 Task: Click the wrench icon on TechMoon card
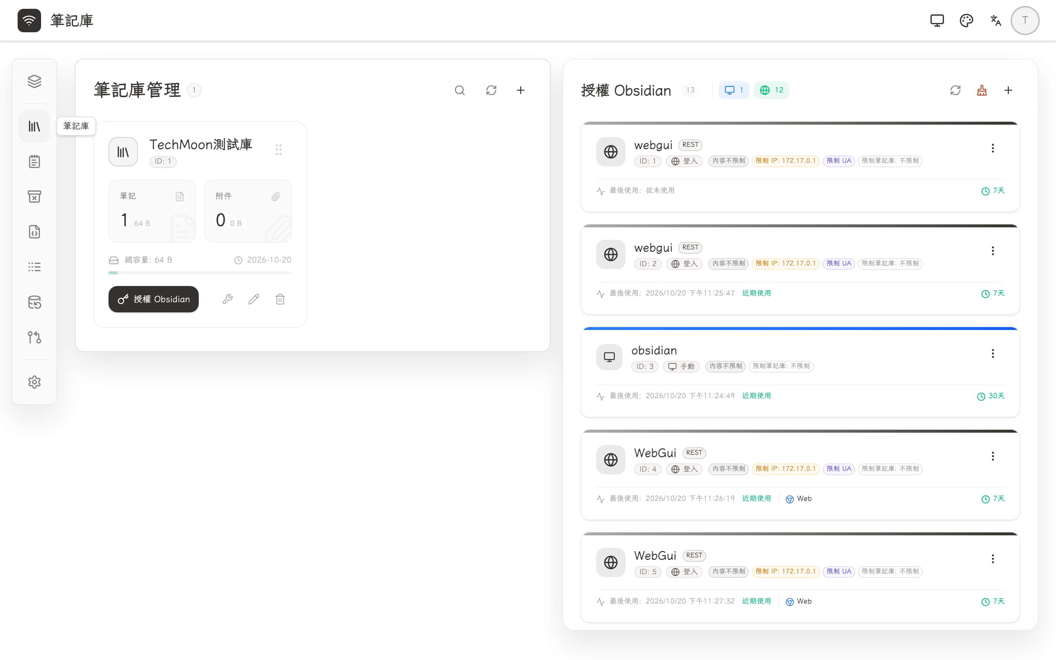pos(227,299)
